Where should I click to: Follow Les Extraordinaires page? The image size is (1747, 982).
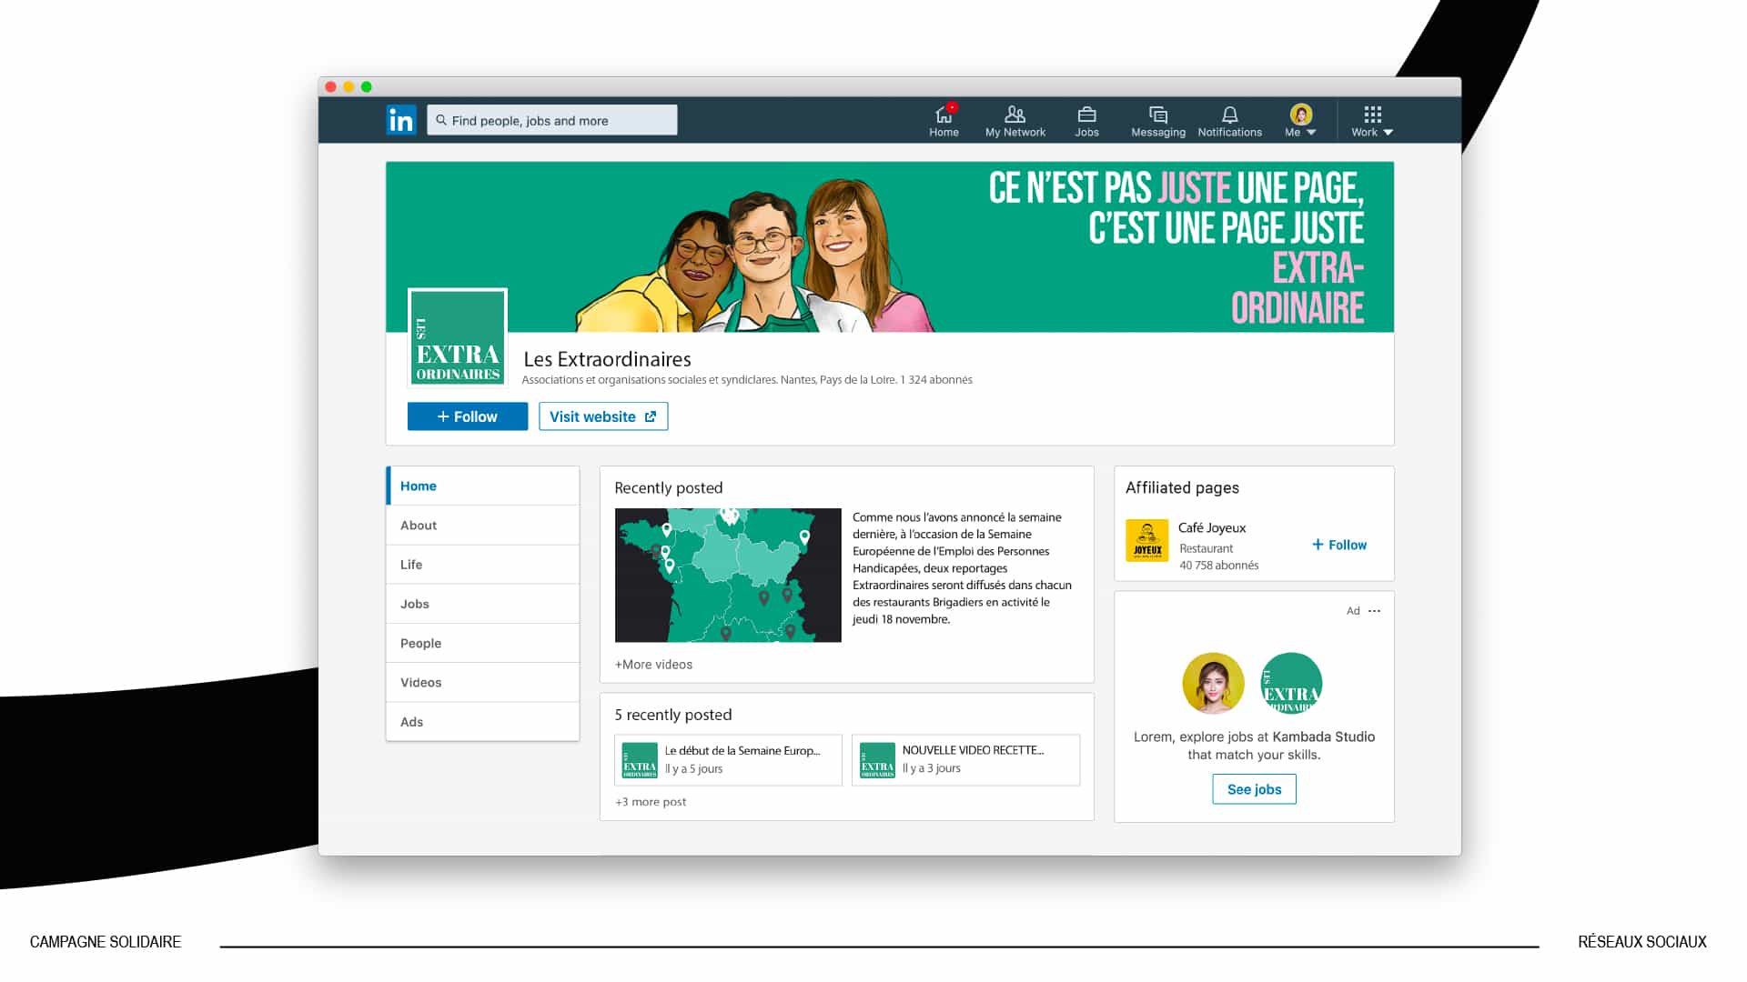pos(468,416)
